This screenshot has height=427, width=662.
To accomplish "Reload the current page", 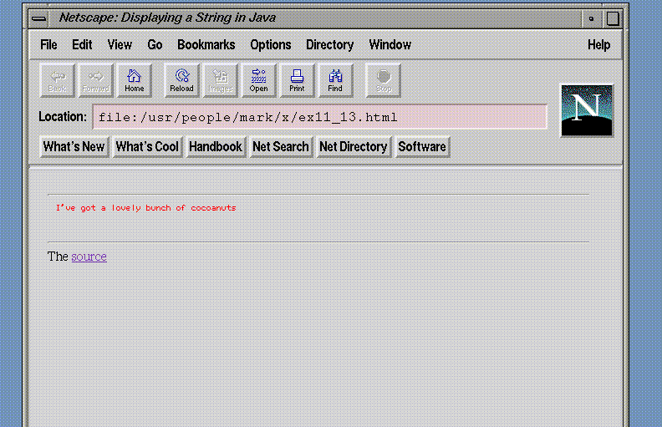I will (181, 80).
